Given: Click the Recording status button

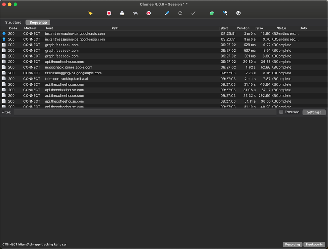Looking at the screenshot, I should point(292,244).
